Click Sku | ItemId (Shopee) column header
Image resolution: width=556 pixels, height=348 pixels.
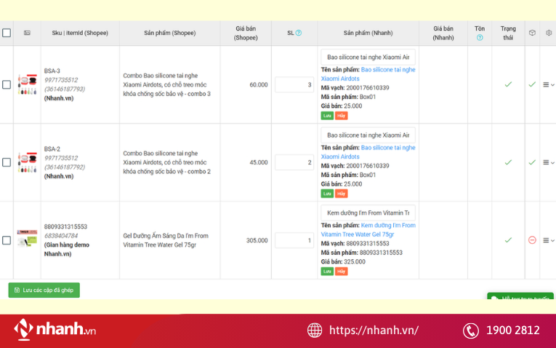click(x=80, y=33)
